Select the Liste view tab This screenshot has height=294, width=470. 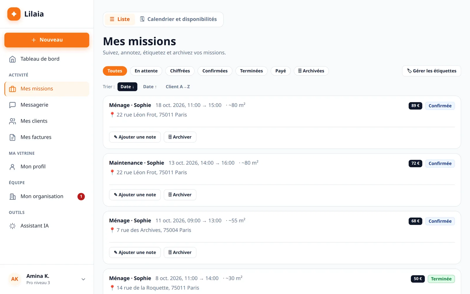click(120, 19)
